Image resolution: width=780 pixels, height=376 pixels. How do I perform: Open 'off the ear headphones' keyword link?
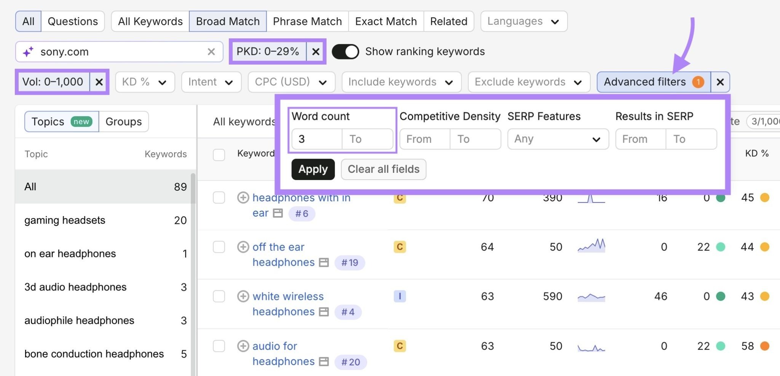tap(283, 255)
